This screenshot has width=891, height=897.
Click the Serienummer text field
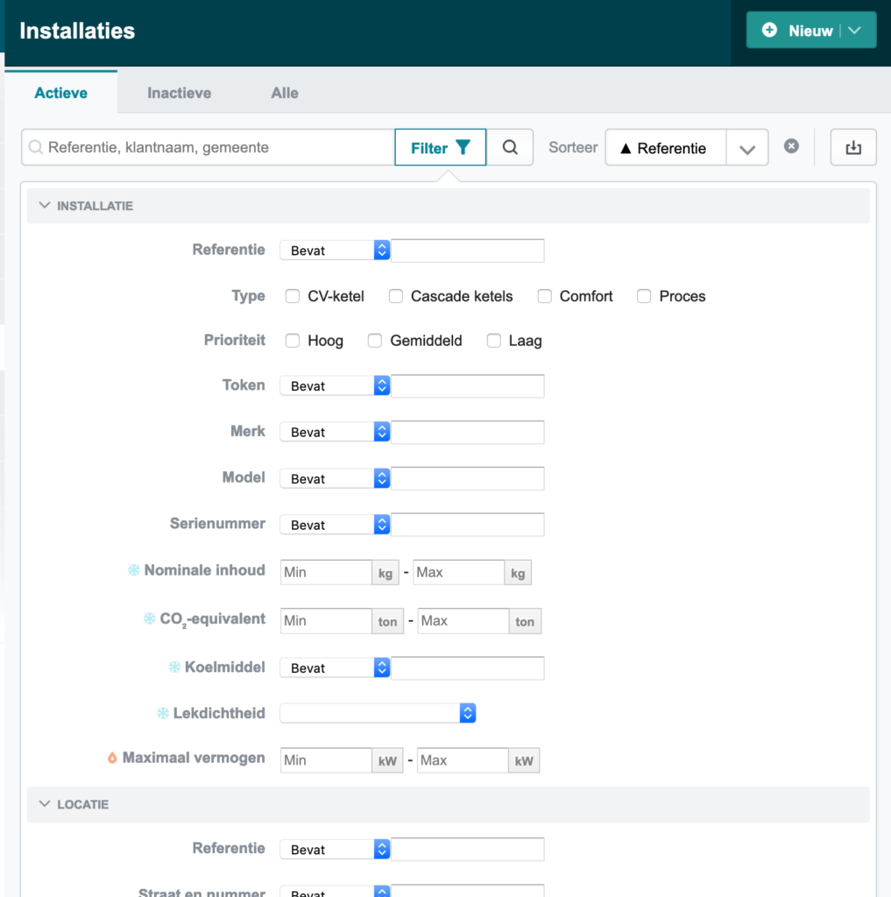[x=468, y=525]
